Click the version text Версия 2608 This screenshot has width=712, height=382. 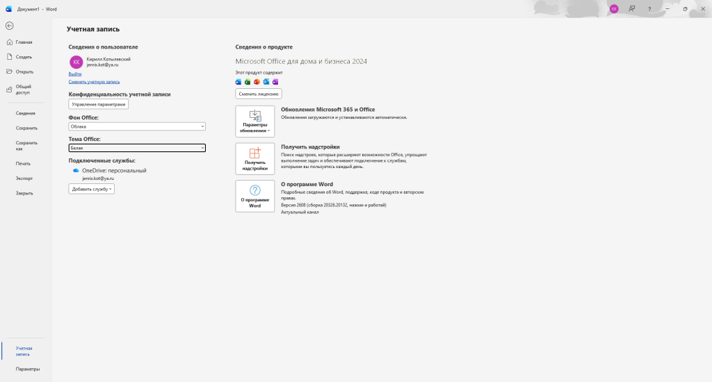point(333,205)
